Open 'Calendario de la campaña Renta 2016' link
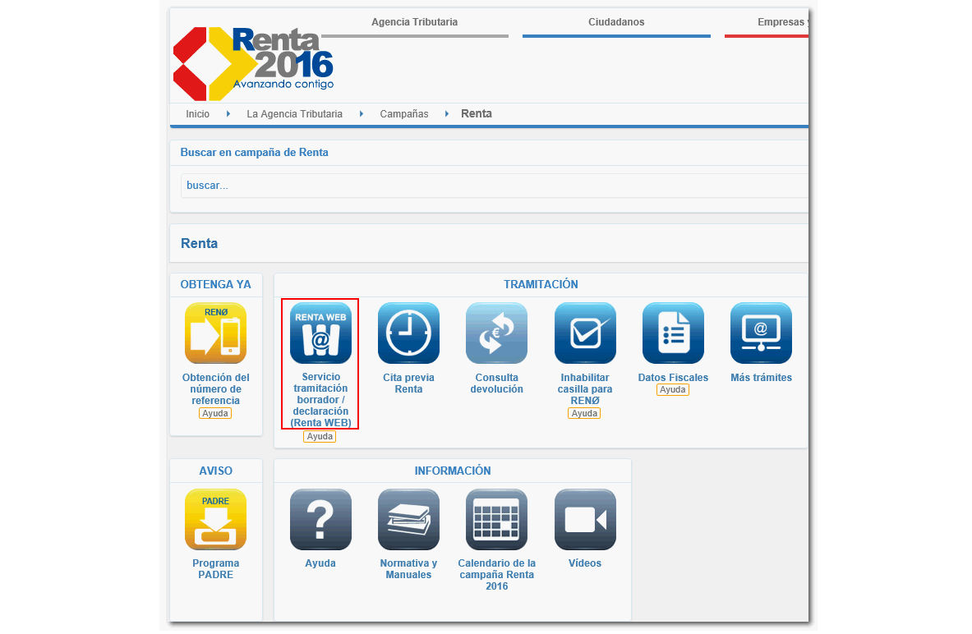 [x=496, y=575]
